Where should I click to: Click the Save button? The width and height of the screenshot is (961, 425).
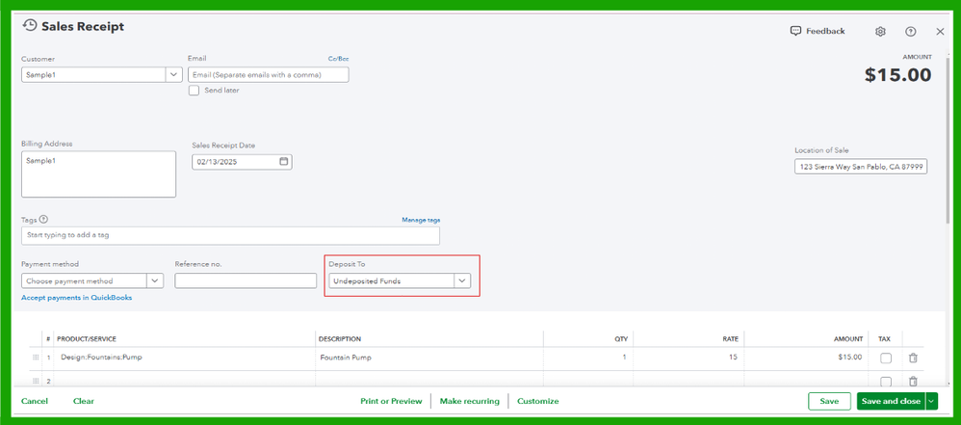pyautogui.click(x=829, y=401)
